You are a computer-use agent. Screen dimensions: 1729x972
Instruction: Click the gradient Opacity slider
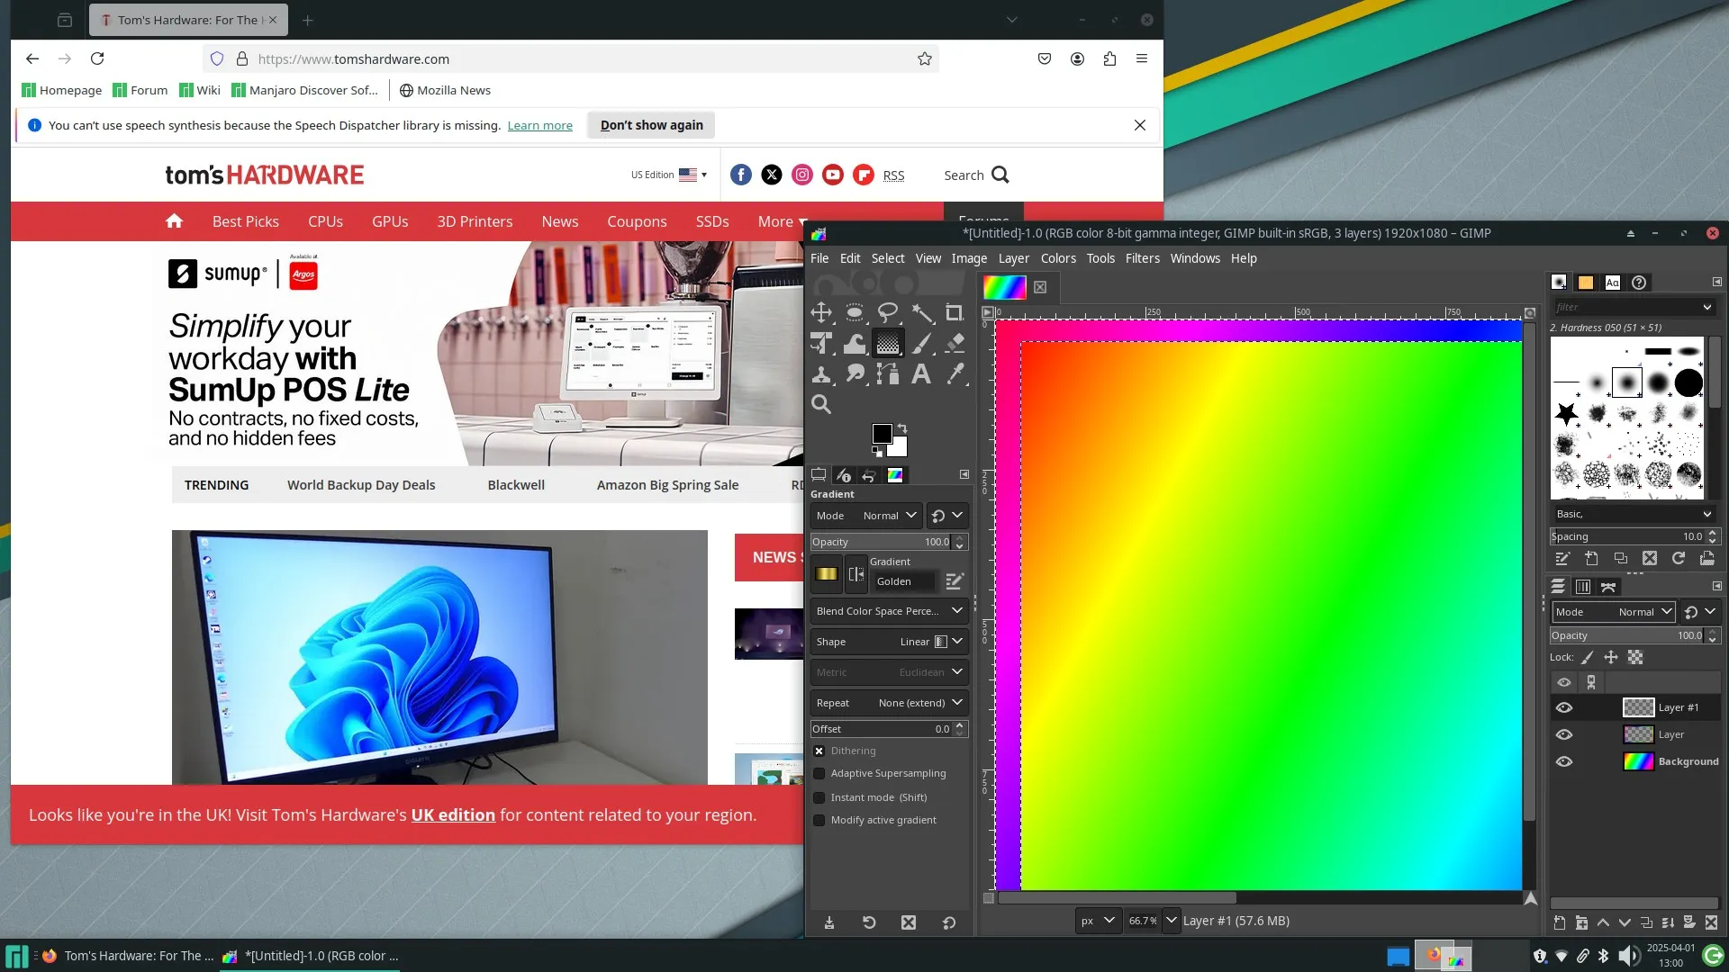point(889,542)
